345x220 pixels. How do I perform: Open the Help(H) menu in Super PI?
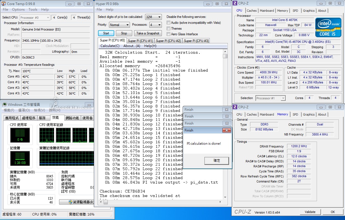(x=150, y=46)
